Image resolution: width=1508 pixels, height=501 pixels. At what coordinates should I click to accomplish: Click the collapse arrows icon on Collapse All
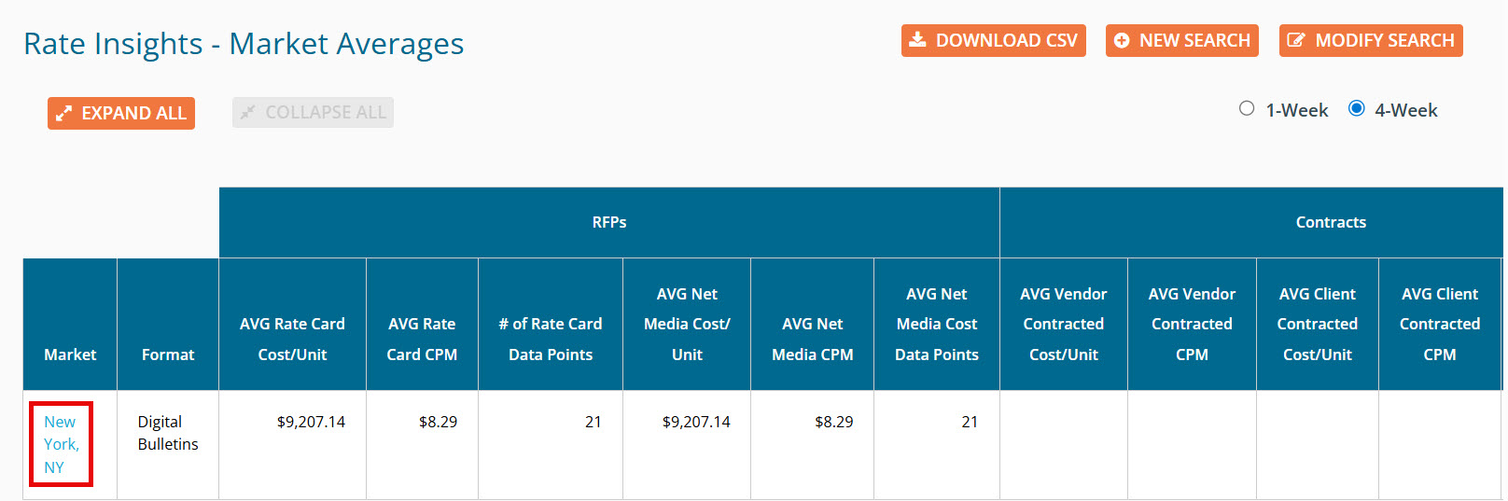(x=247, y=113)
